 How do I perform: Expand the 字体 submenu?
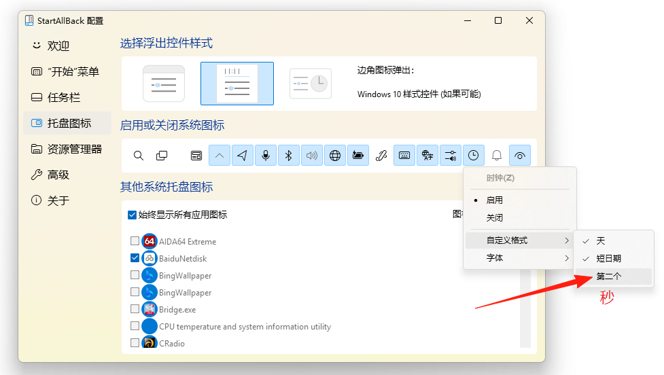[520, 257]
